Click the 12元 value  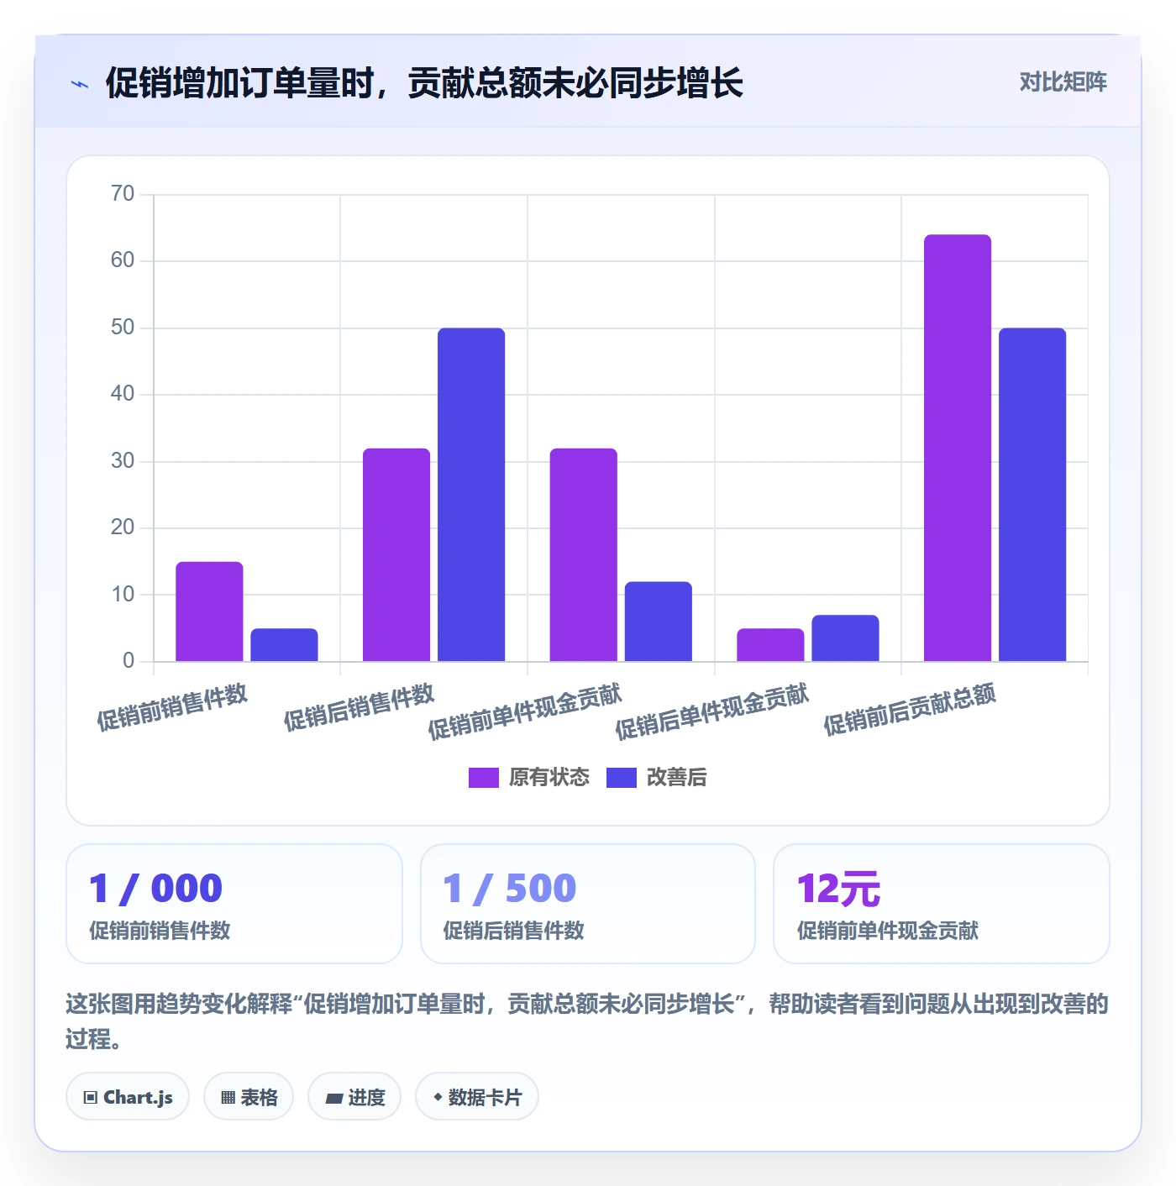coord(838,889)
